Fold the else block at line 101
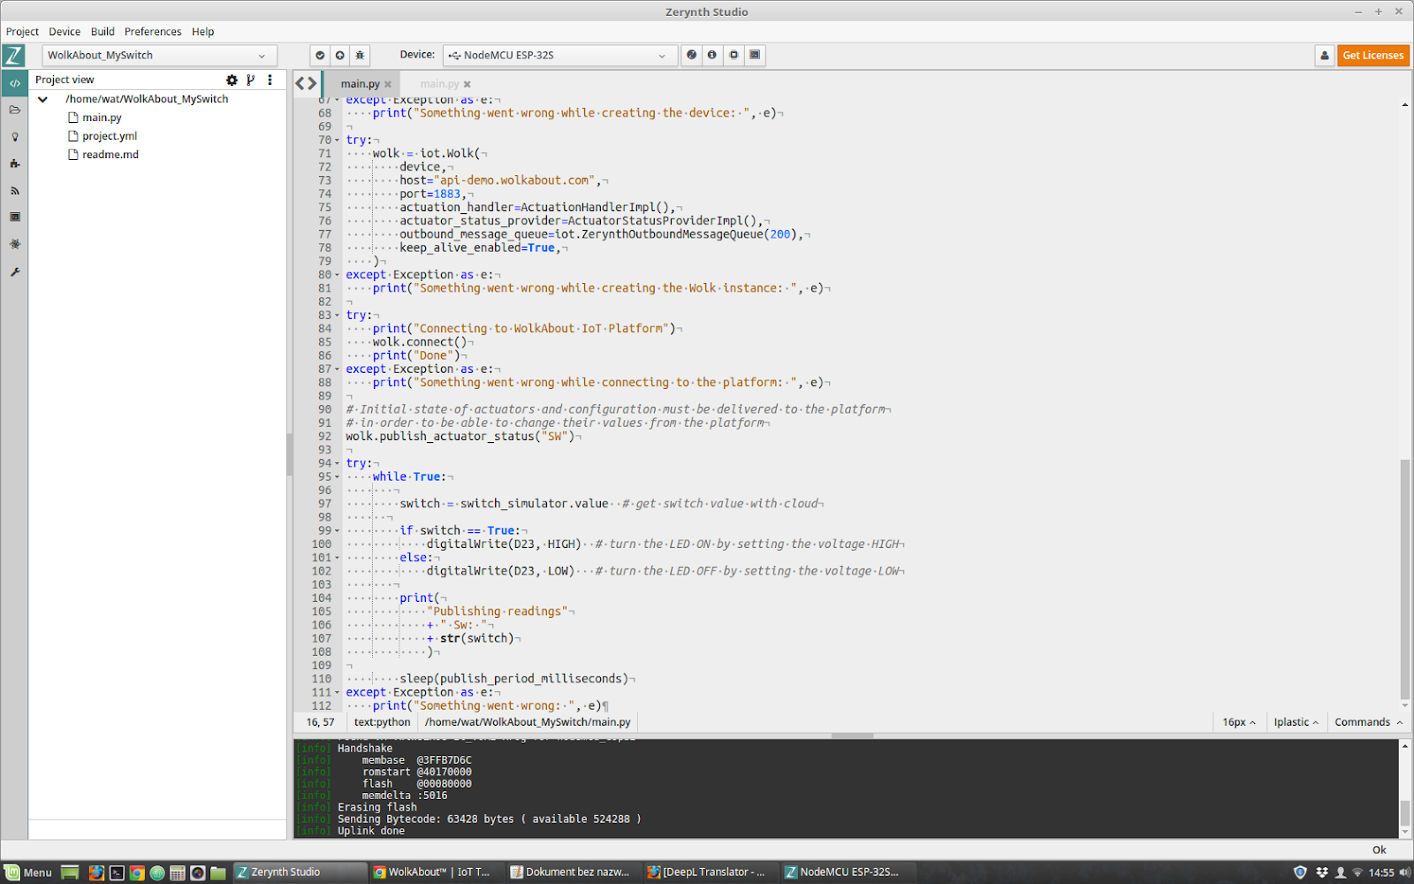The width and height of the screenshot is (1414, 884). (337, 558)
